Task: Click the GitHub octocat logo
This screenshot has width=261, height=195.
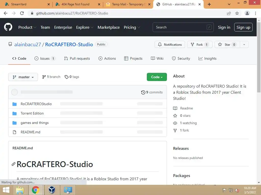Action: [x=8, y=27]
